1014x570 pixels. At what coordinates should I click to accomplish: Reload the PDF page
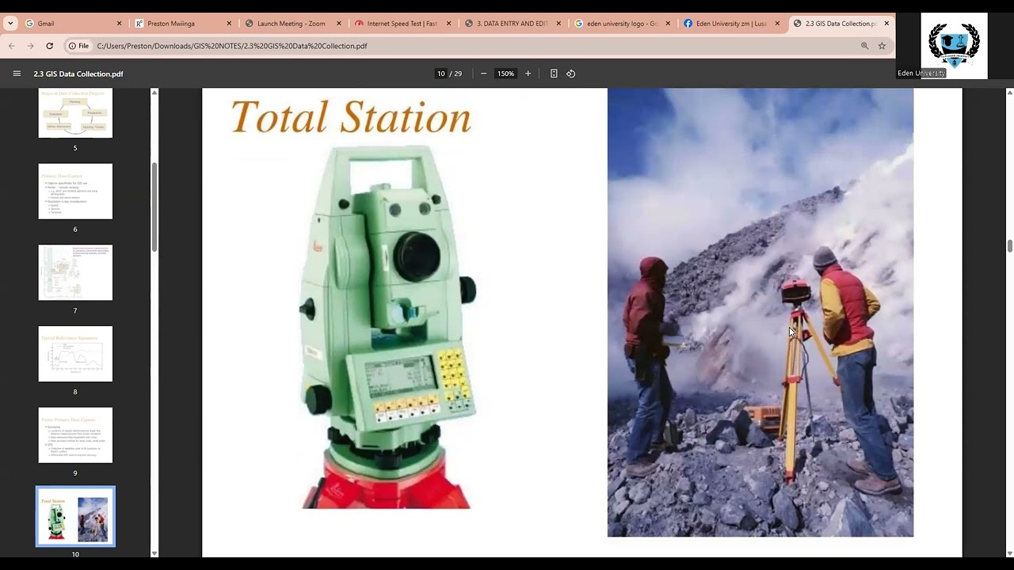tap(50, 46)
